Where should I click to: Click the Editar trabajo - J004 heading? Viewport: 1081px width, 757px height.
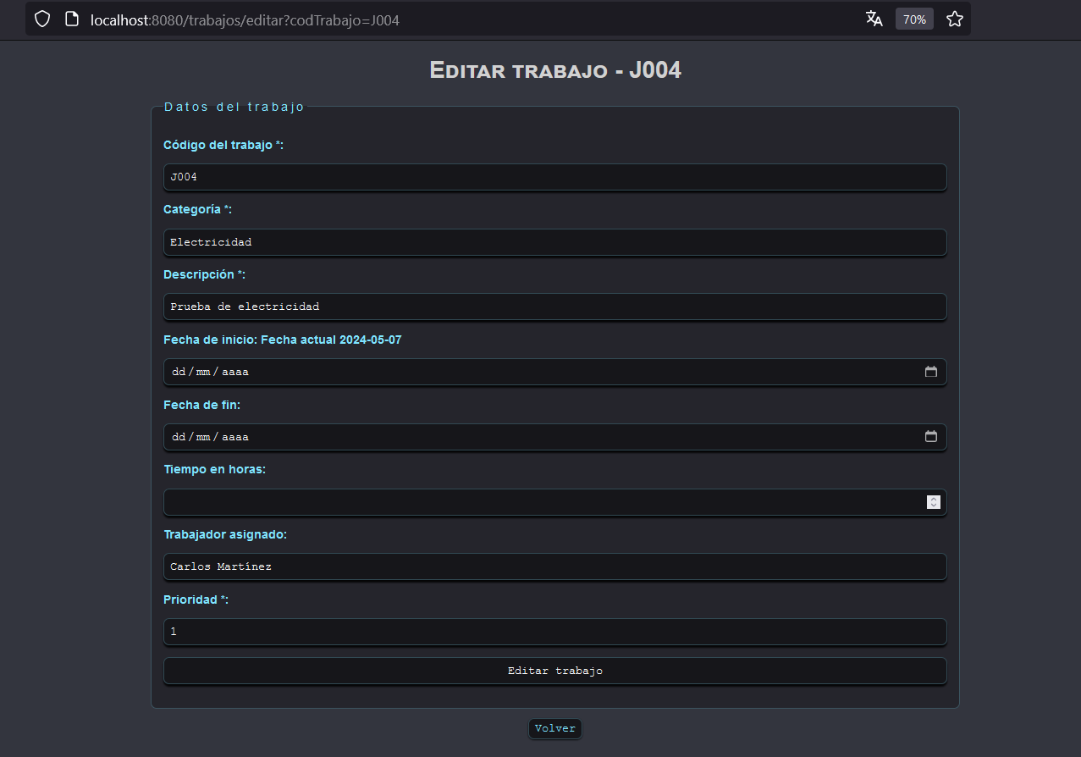coord(555,69)
